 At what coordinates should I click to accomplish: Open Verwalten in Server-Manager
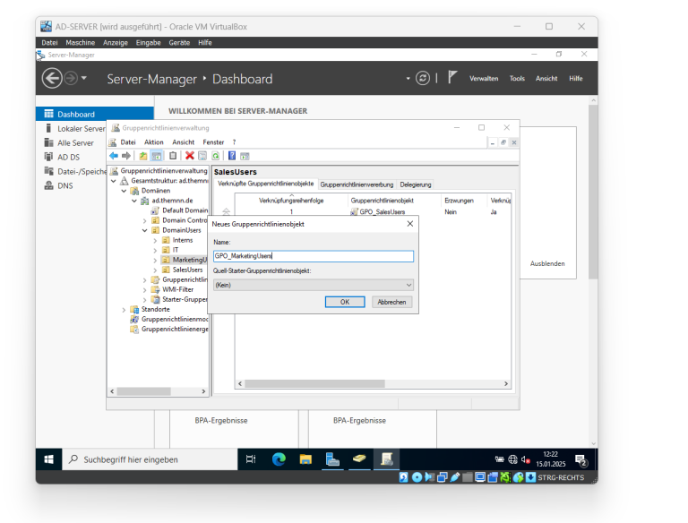coord(484,79)
